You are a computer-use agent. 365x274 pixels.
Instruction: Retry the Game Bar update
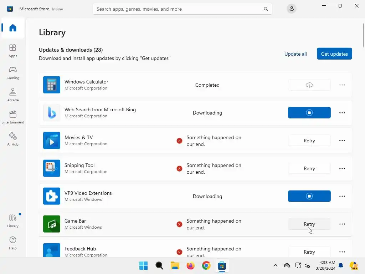tap(309, 224)
